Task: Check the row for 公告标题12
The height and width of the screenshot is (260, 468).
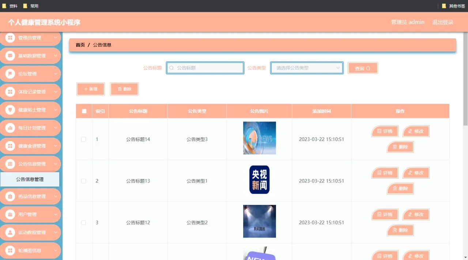Action: [x=83, y=223]
